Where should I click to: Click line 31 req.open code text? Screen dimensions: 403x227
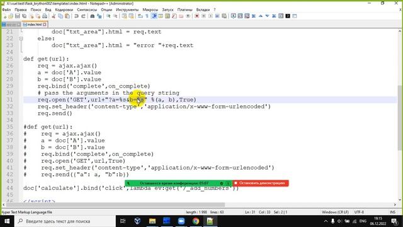tap(117, 100)
